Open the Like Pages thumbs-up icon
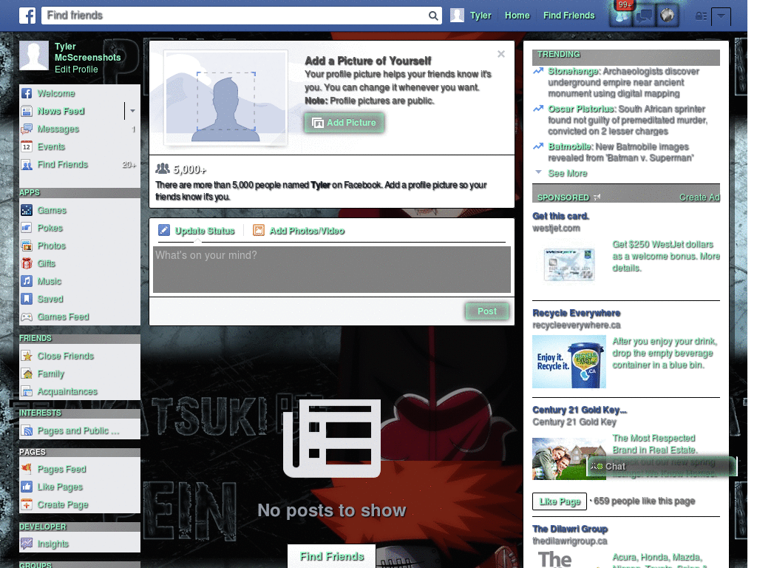 point(27,487)
